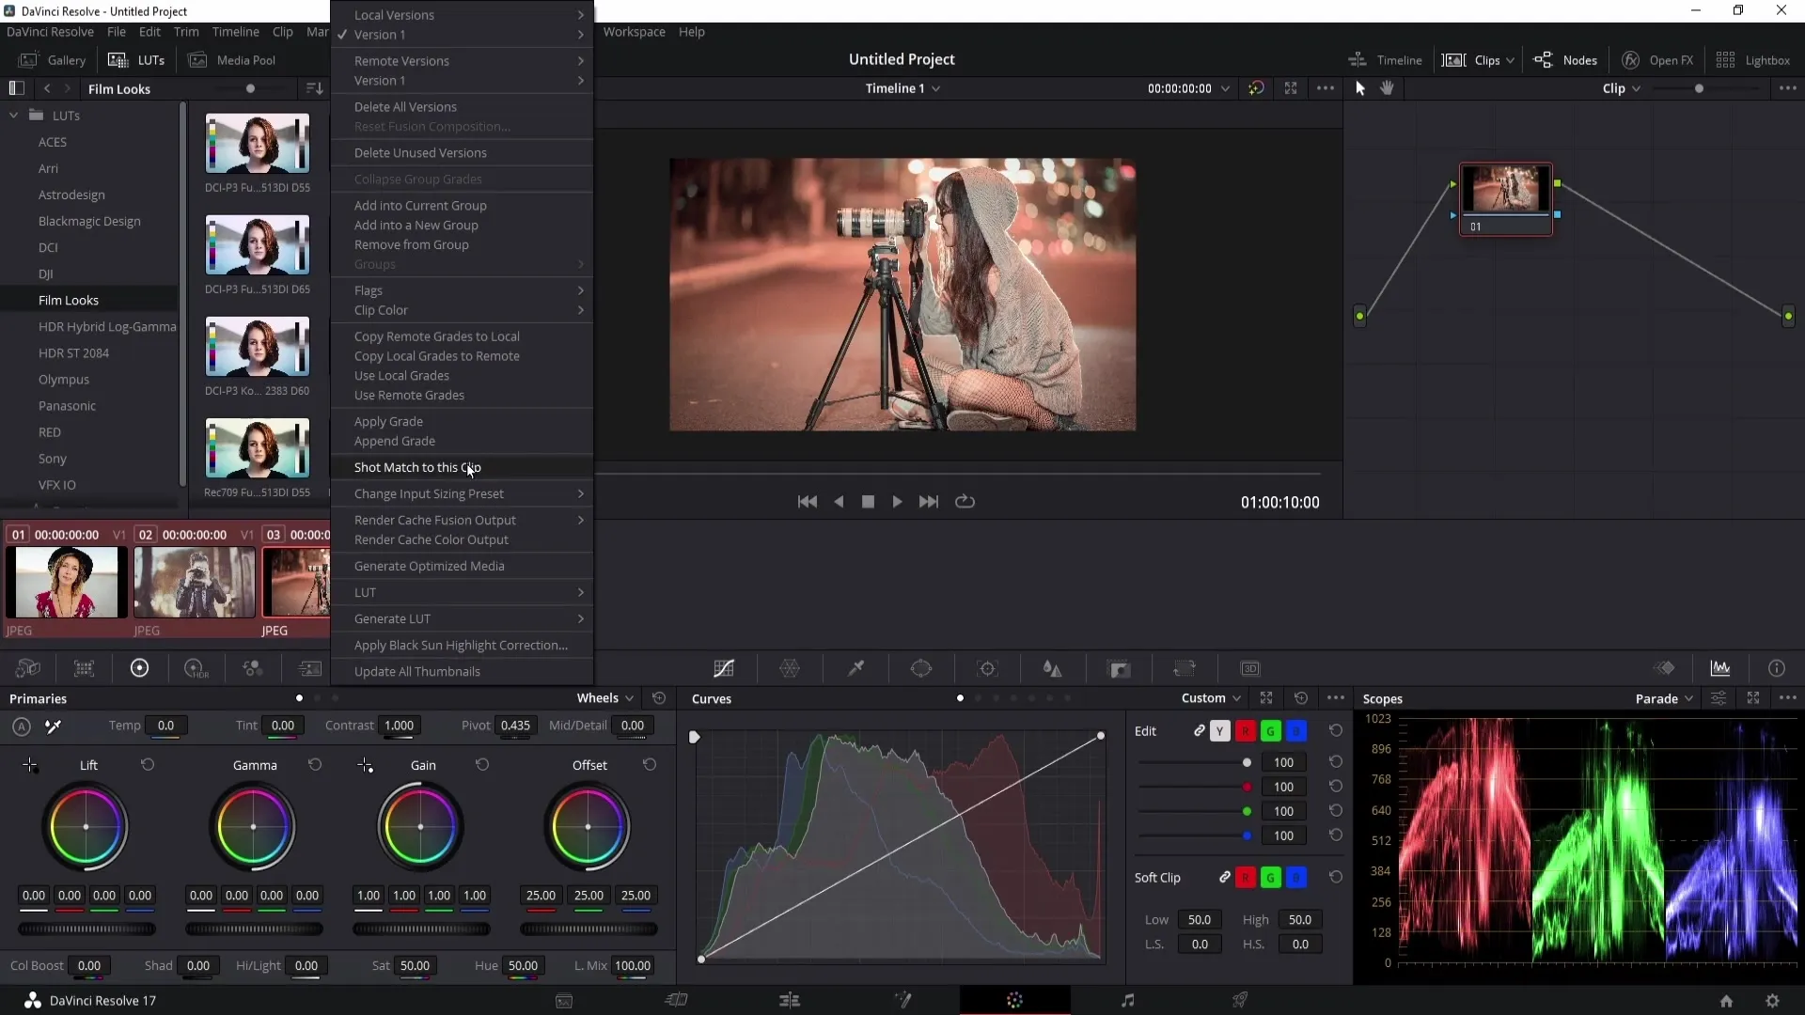Click the Delete All Versions button

pos(405,105)
